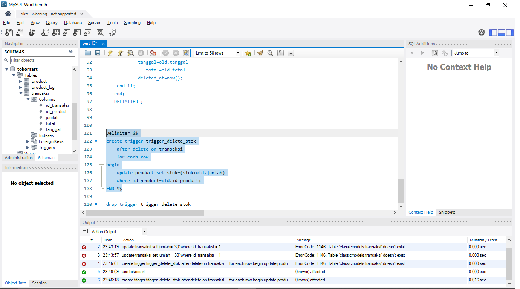520x289 pixels.
Task: Stop the running query
Action: (x=141, y=53)
